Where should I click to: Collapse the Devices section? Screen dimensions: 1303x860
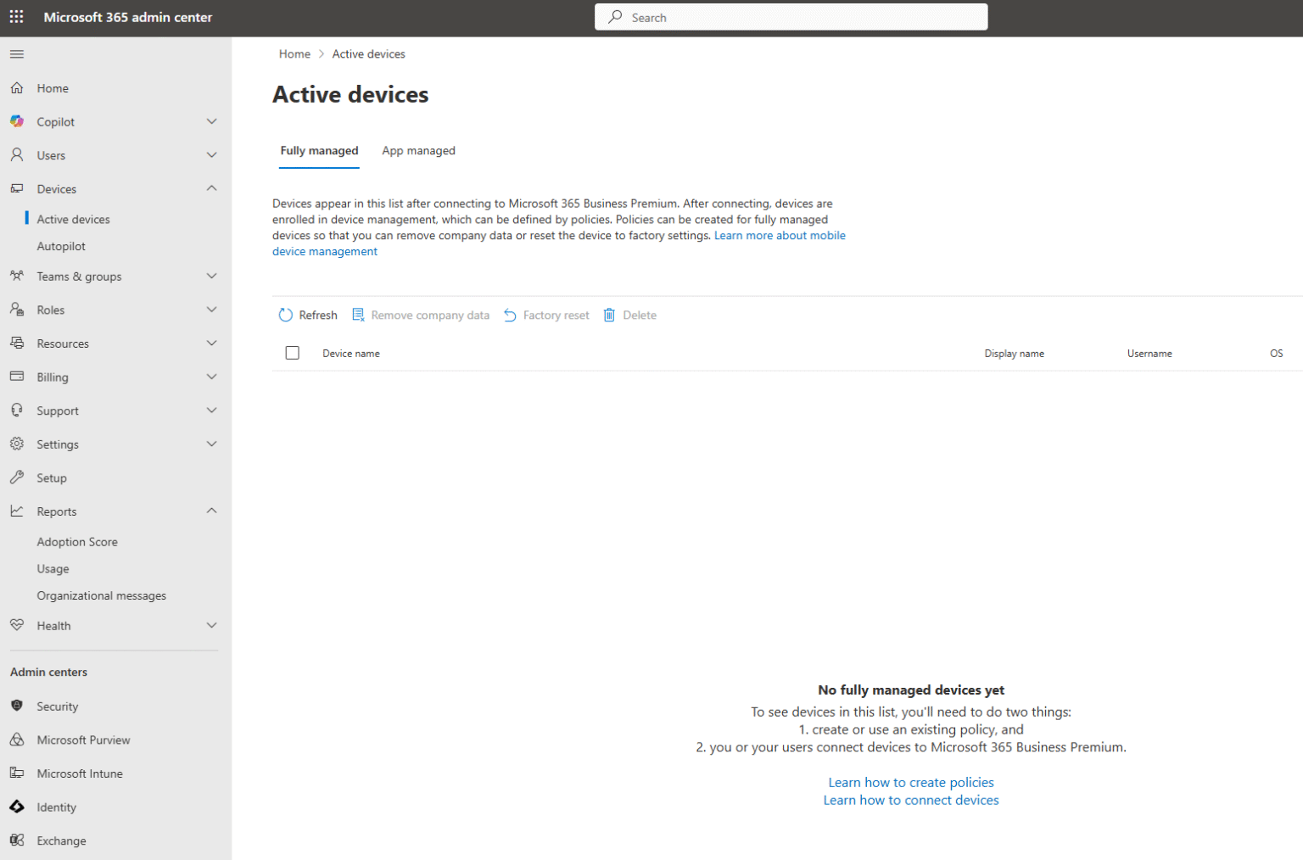click(211, 188)
